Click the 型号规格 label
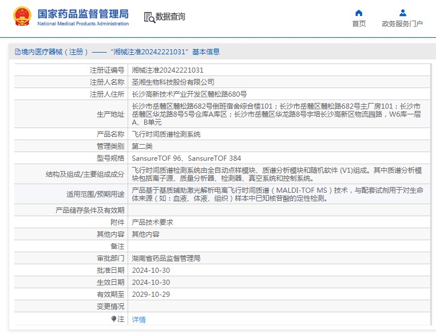This screenshot has height=334, width=436. pos(110,158)
